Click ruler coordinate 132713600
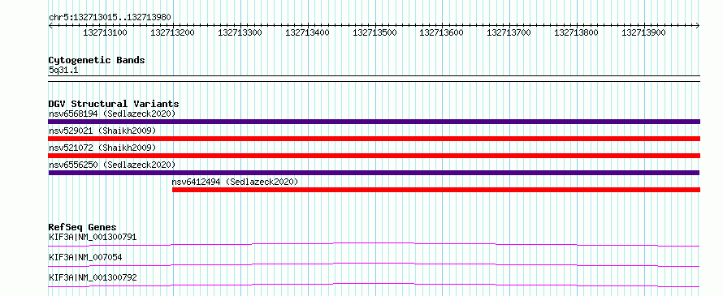723x296 pixels. (x=442, y=32)
